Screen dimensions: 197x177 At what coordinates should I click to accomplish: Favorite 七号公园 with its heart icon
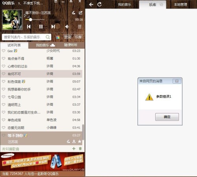point(4,97)
